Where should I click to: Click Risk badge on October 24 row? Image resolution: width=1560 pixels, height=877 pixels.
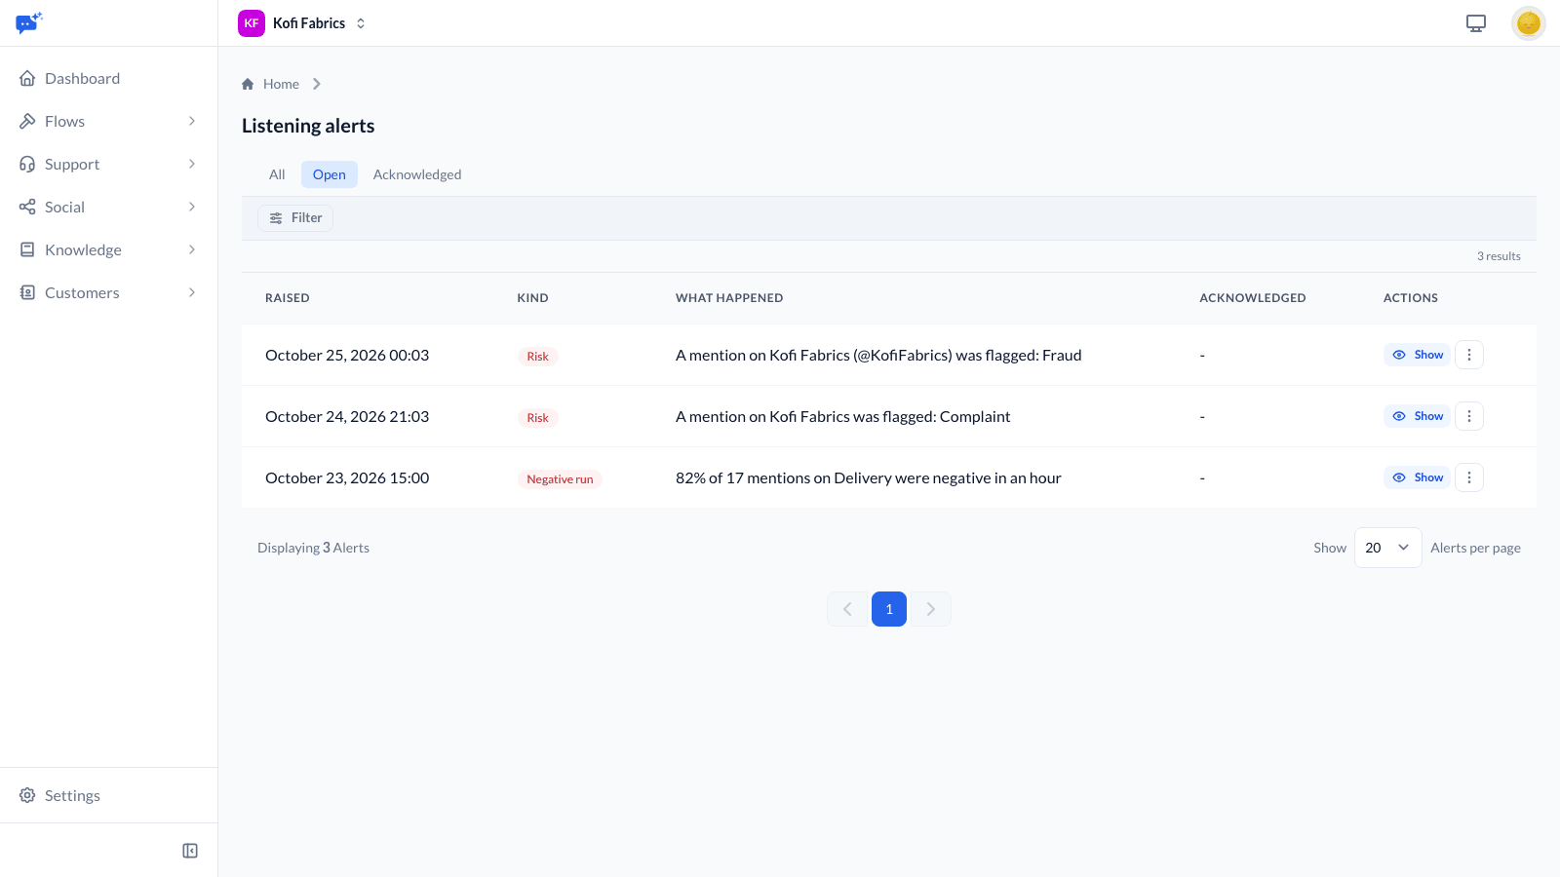click(537, 418)
